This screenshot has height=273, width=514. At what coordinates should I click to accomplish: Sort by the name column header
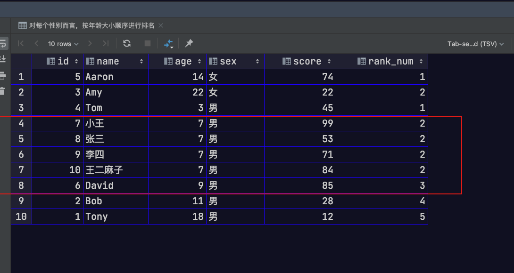(x=116, y=61)
